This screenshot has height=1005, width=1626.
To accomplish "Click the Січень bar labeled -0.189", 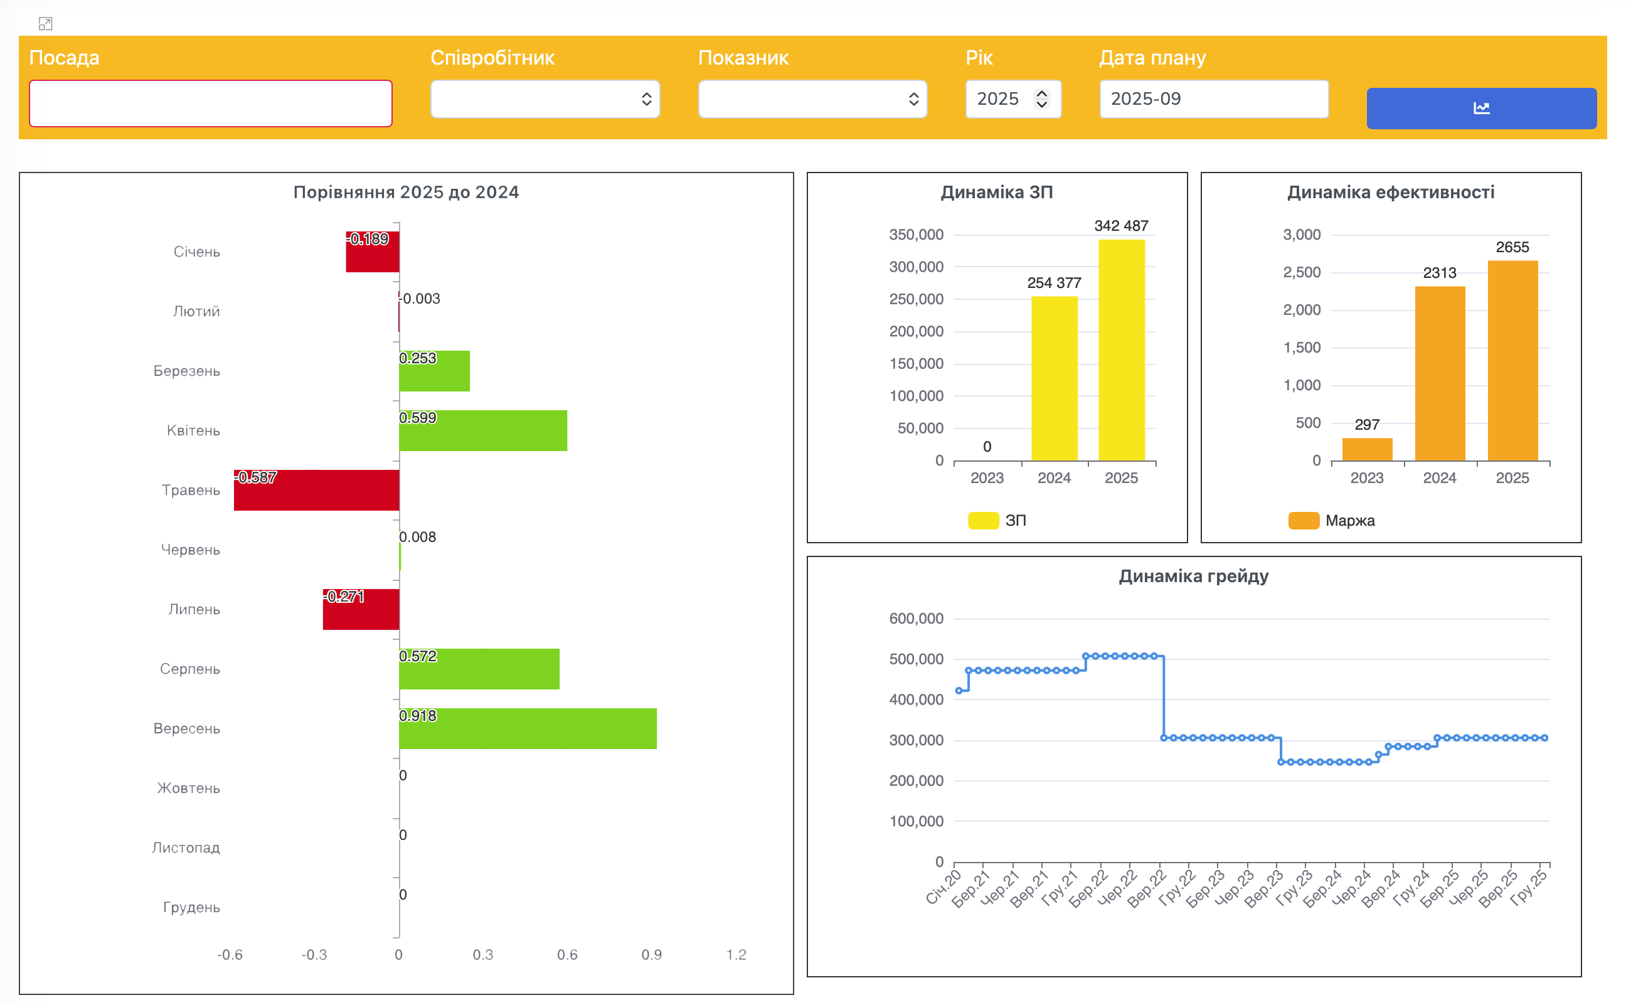I will (373, 252).
